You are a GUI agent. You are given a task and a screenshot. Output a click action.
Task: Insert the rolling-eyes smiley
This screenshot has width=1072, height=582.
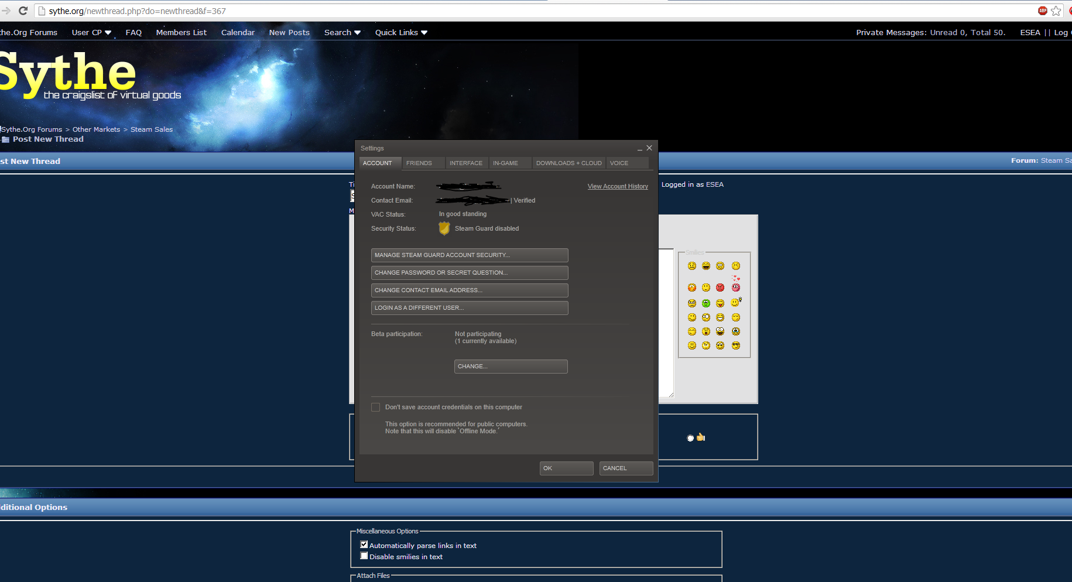pyautogui.click(x=706, y=345)
